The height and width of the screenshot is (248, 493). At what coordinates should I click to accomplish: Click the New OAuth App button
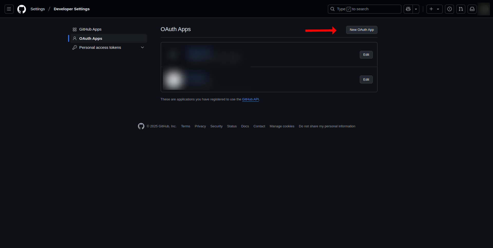coord(362,30)
